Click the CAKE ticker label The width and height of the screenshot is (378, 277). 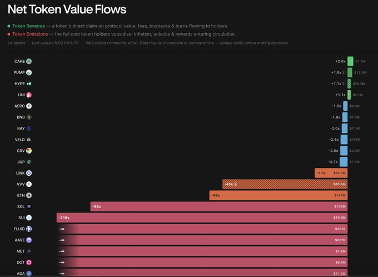coord(19,61)
